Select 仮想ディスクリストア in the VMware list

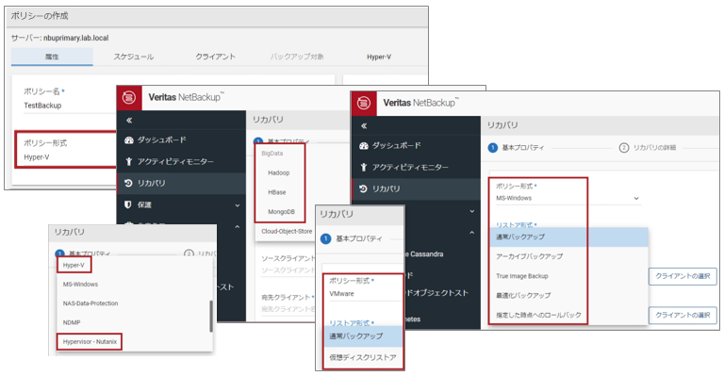[362, 357]
